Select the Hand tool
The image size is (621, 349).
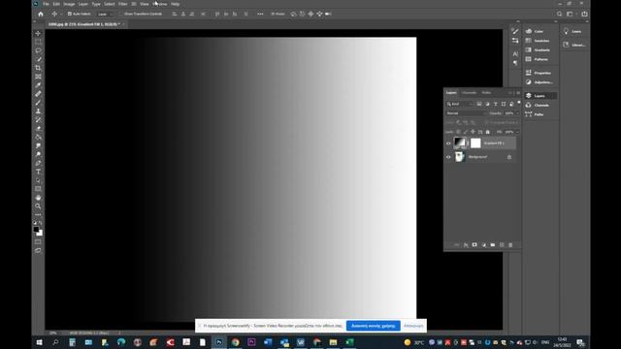(38, 198)
